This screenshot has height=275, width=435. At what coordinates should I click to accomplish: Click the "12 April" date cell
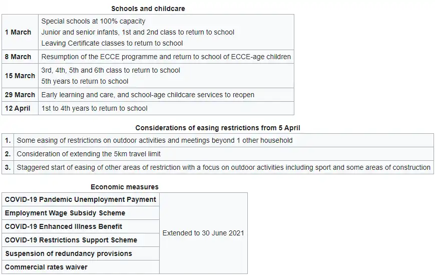18,108
